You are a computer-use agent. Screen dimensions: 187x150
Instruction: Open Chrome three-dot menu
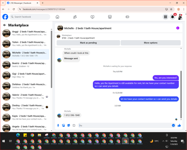pyautogui.click(x=184, y=9)
